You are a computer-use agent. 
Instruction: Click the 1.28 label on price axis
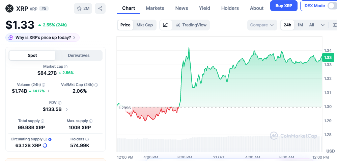click(x=328, y=135)
